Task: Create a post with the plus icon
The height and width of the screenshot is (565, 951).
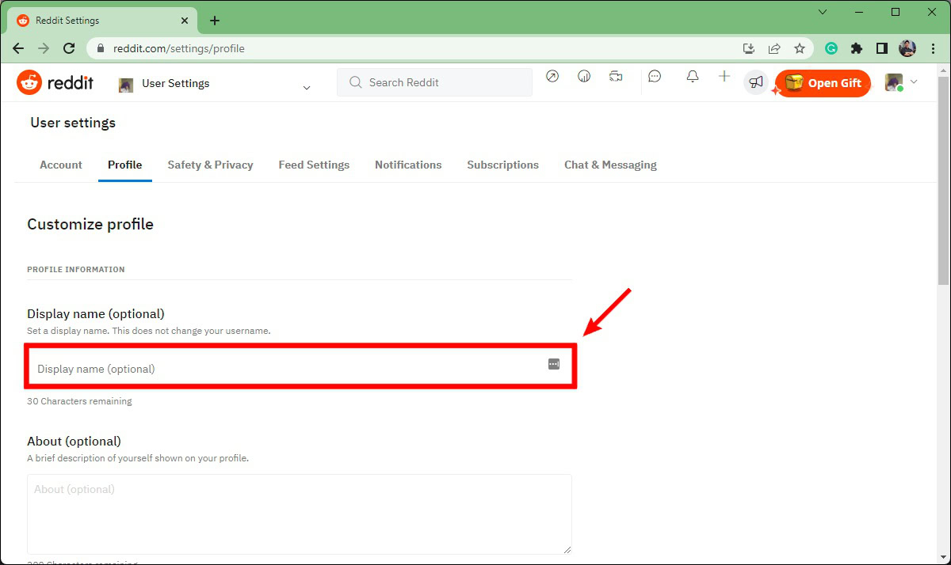Action: point(724,76)
